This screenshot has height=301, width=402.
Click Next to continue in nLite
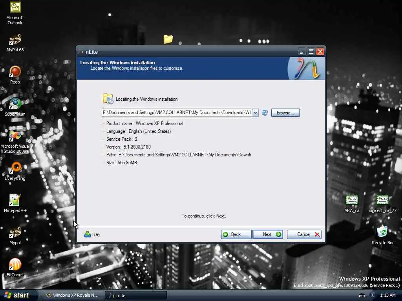tap(268, 234)
